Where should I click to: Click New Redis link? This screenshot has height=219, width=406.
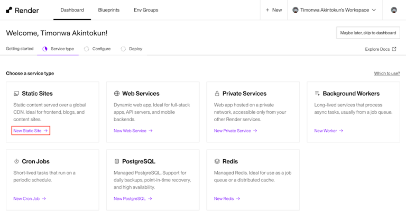[227, 198]
